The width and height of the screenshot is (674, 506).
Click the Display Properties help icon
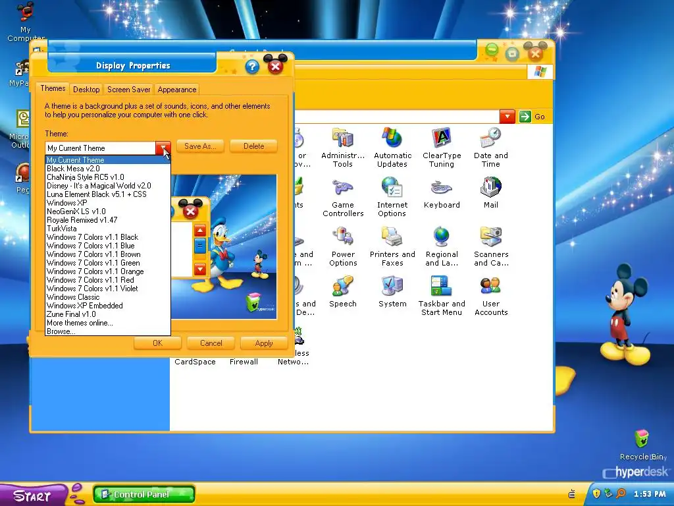coord(252,67)
